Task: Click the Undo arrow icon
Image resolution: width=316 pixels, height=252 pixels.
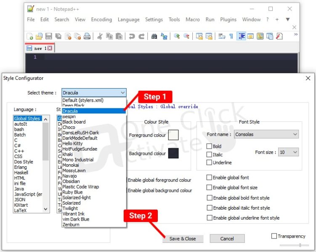Action: pos(132,36)
